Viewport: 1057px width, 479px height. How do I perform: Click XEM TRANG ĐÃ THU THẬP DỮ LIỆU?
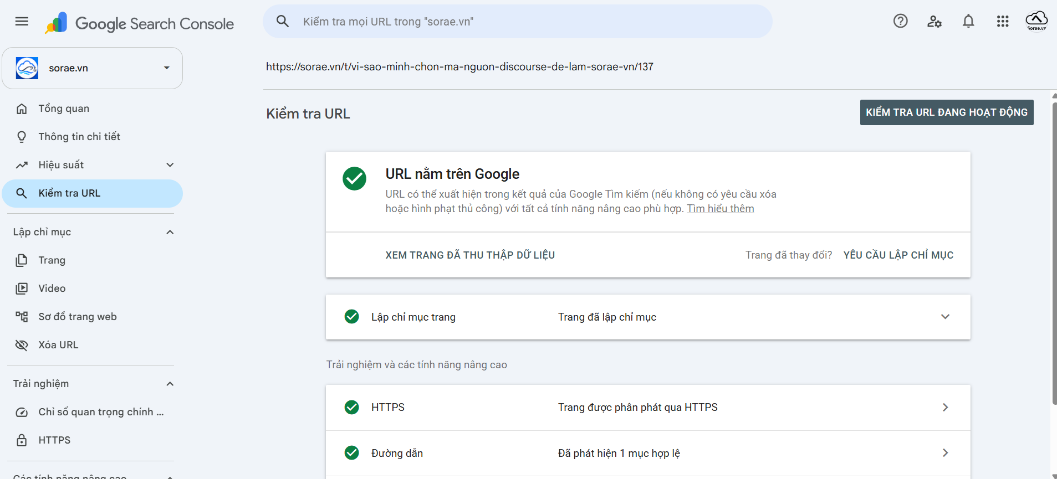click(470, 255)
